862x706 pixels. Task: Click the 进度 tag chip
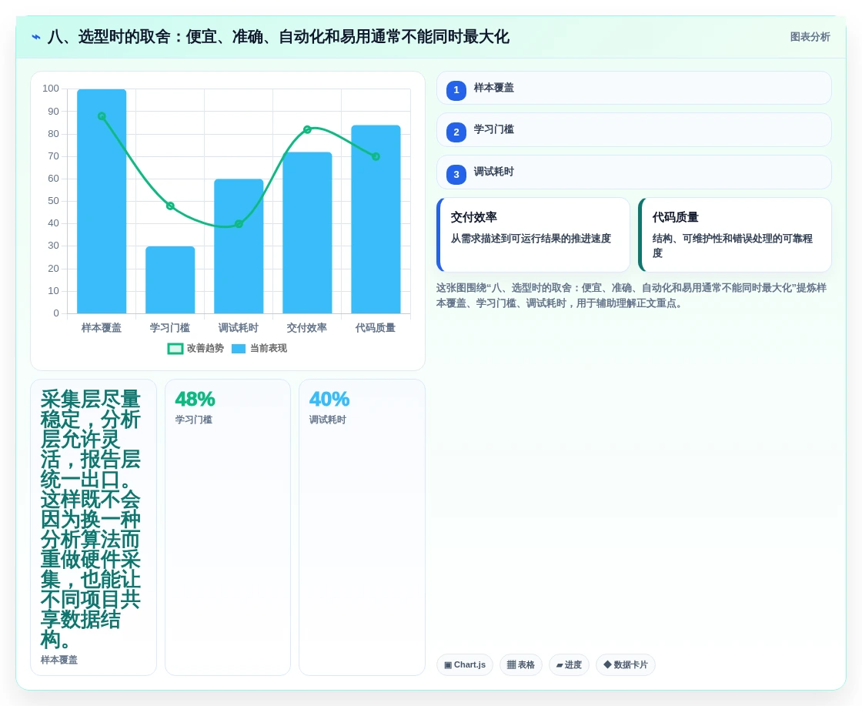[569, 664]
